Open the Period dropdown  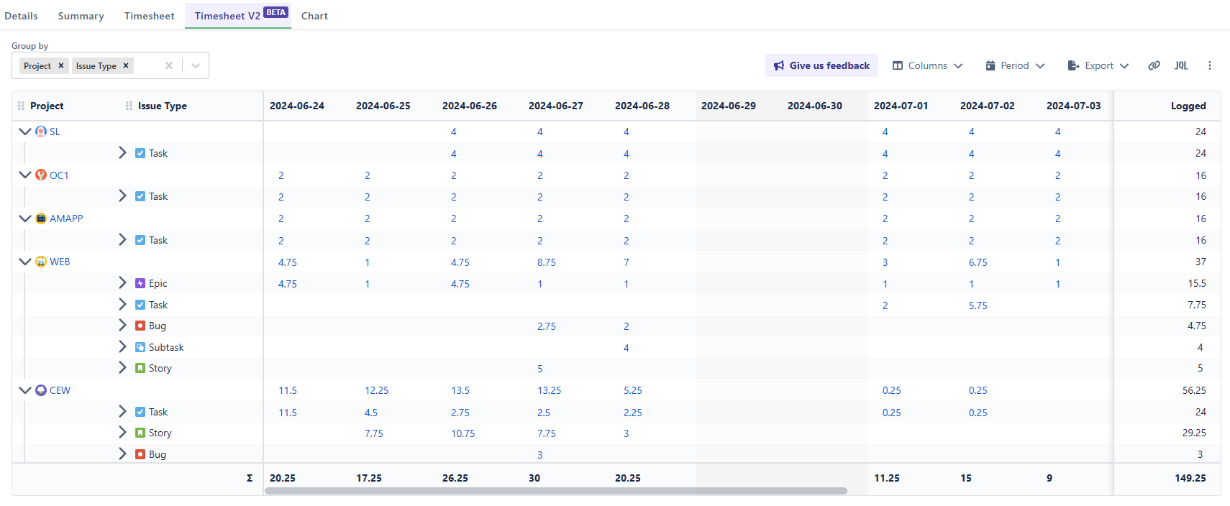1015,65
